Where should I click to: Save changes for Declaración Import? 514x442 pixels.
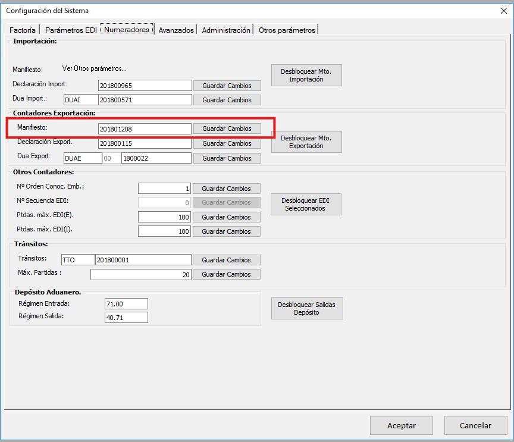click(x=227, y=86)
